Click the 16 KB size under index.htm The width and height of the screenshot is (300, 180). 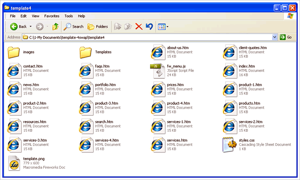pyautogui.click(x=243, y=75)
